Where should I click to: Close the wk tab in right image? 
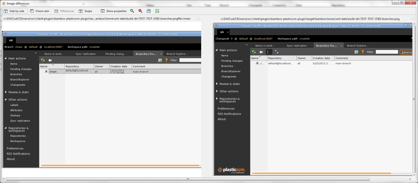[x=228, y=32]
